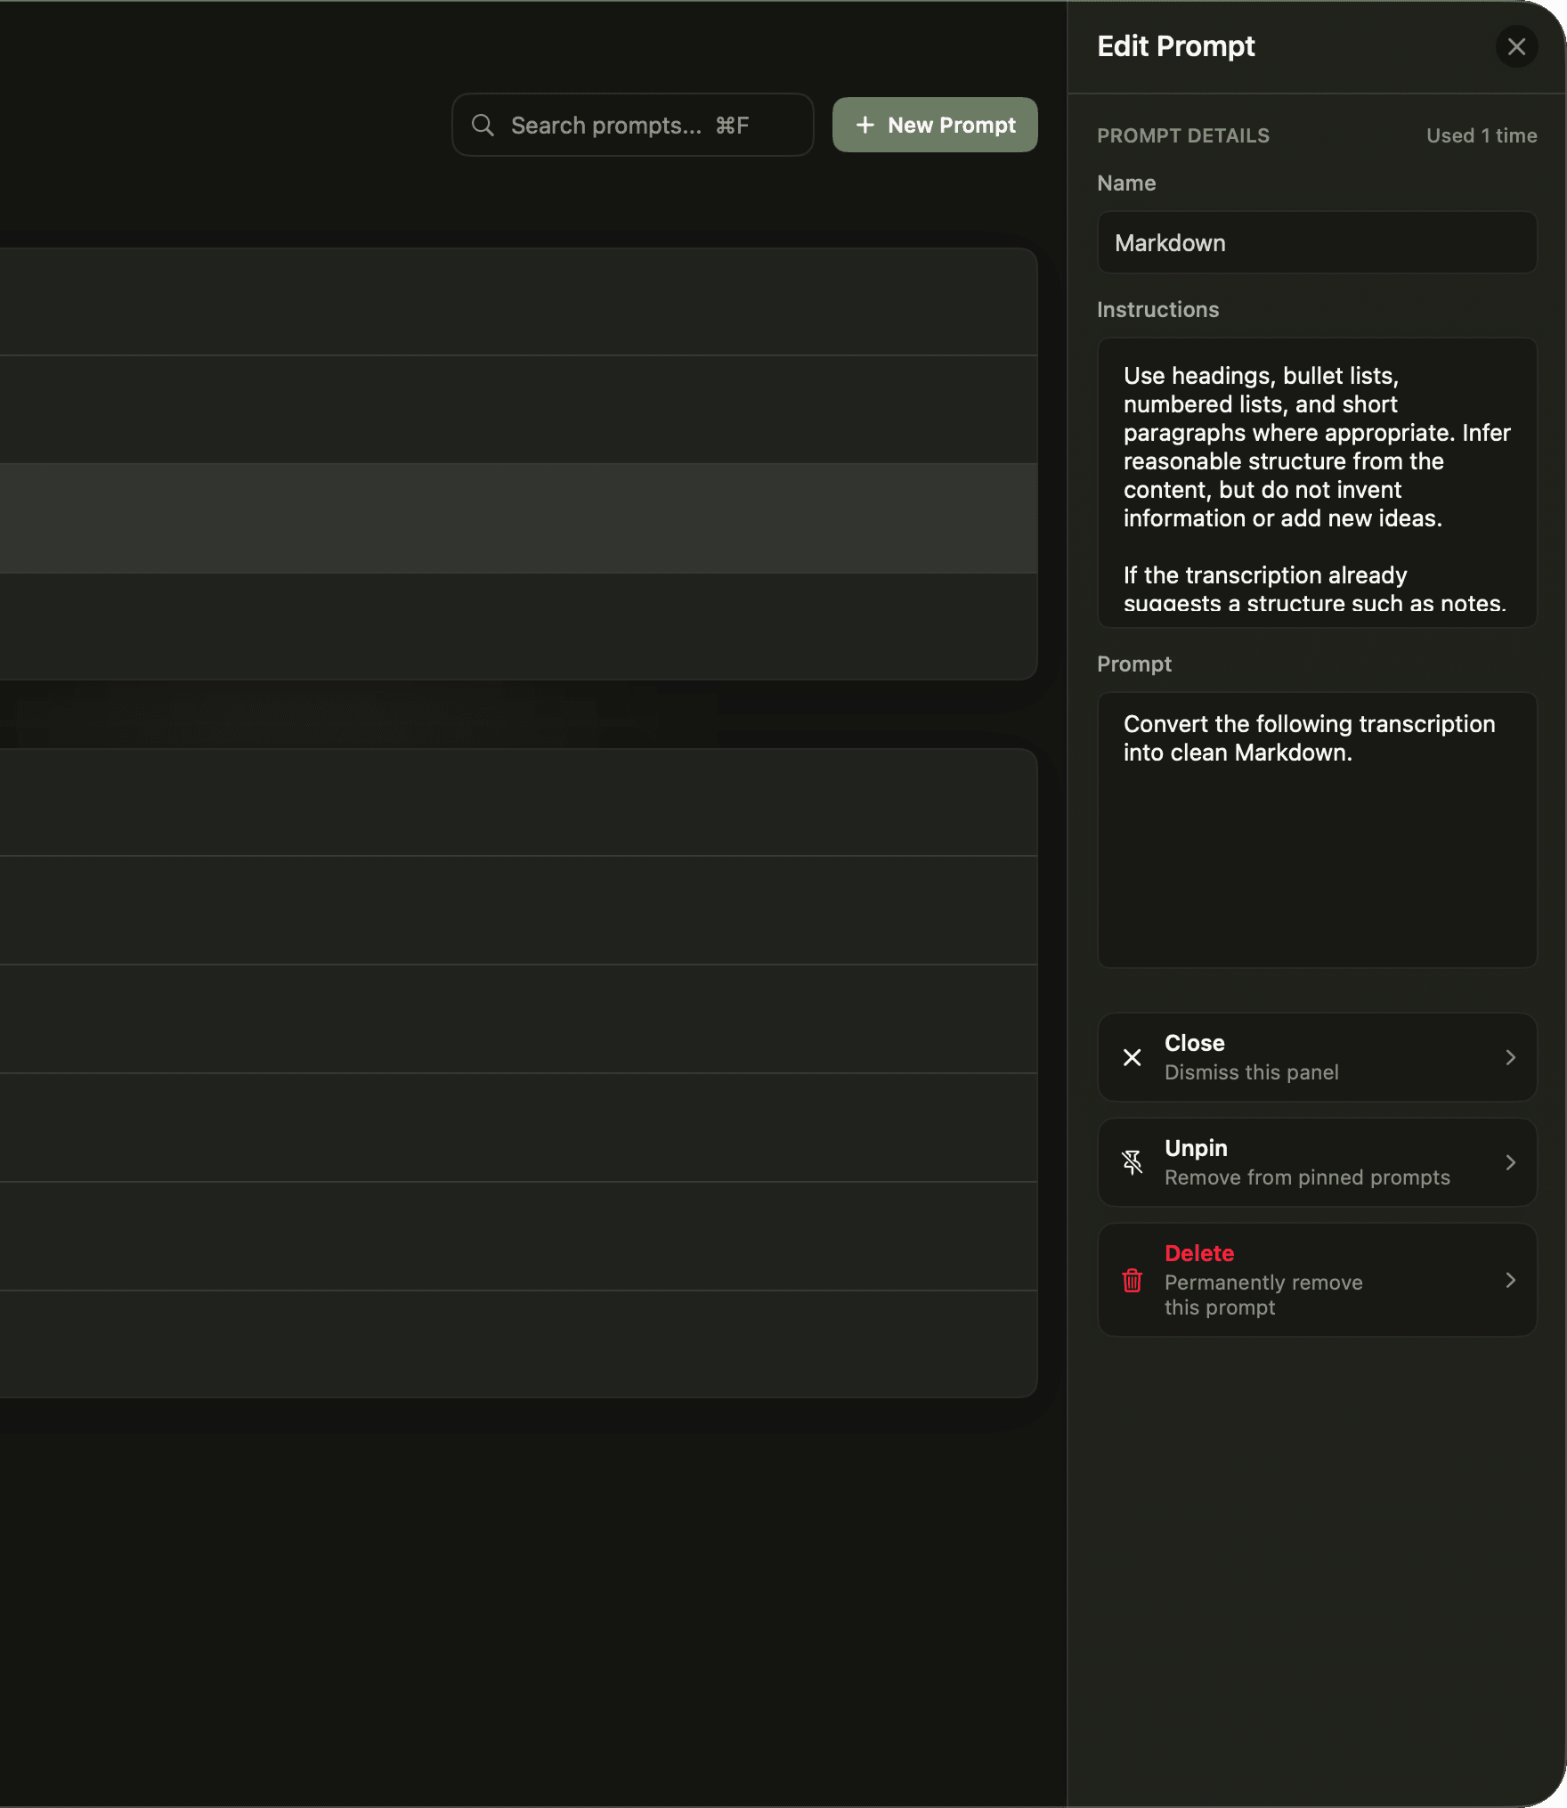Select "Remove from pinned prompts" text
The height and width of the screenshot is (1808, 1567).
pos(1306,1177)
